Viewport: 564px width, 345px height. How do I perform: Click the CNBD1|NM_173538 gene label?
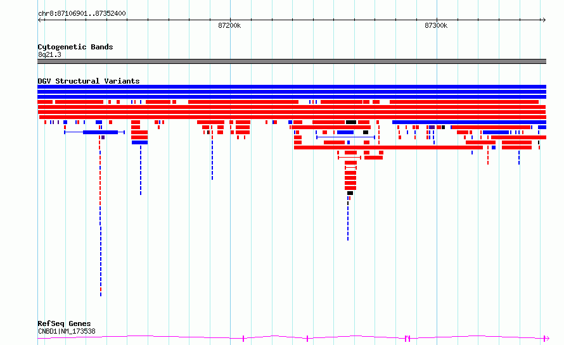point(67,331)
